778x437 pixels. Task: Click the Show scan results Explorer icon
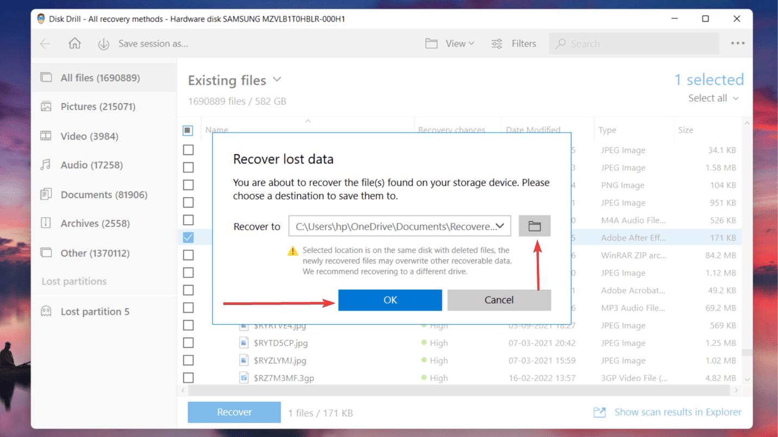click(x=599, y=413)
